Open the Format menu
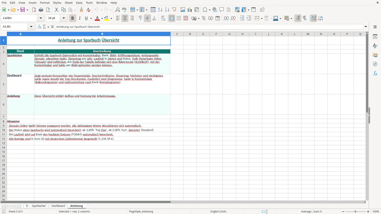This screenshot has width=381, height=214. coord(44,3)
